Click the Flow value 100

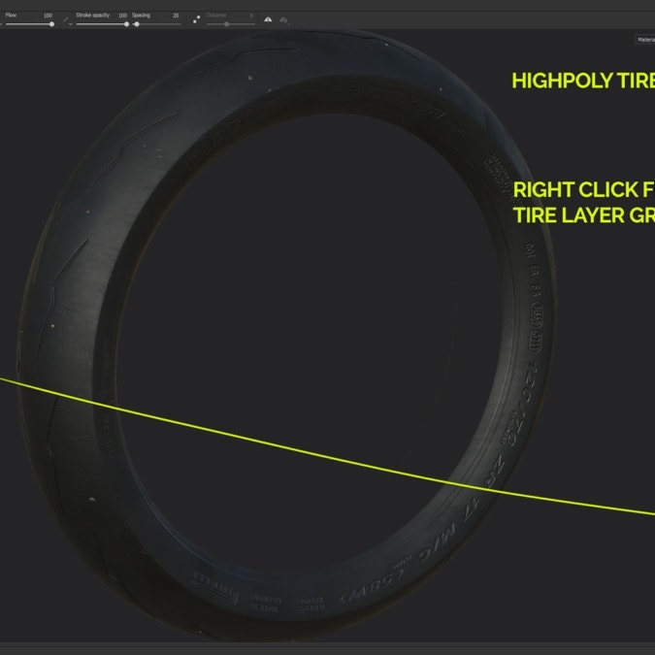(x=49, y=16)
